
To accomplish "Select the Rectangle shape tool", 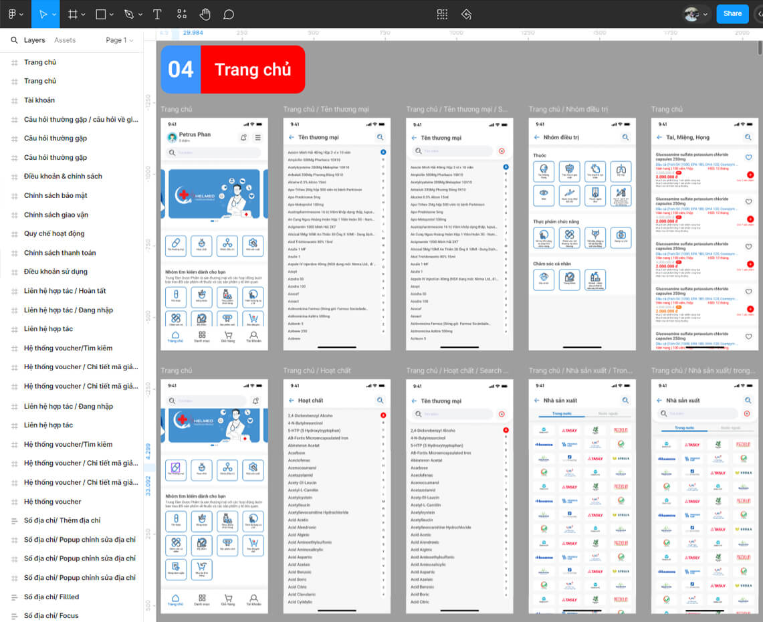I will click(x=100, y=14).
